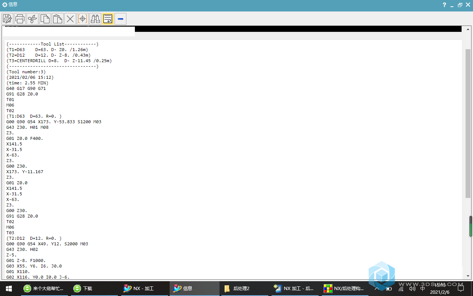Click the '(2021/02/06 15:12)' line
Screen dimensions: 473x296
pos(30,77)
